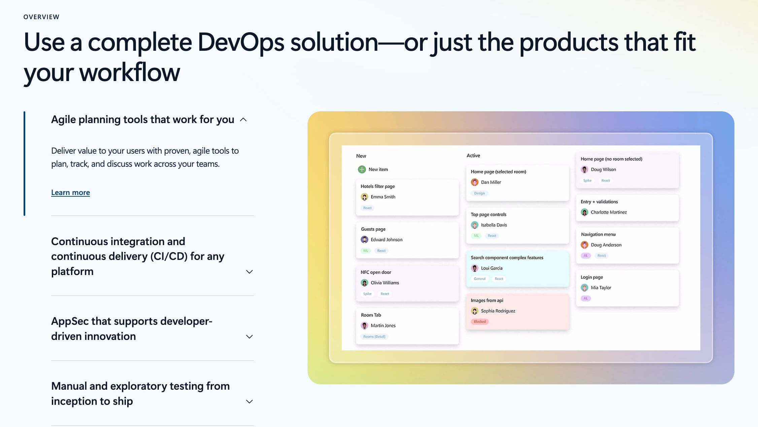758x427 pixels.
Task: Click Mia Taylor's avatar on Login page card
Action: tap(584, 288)
